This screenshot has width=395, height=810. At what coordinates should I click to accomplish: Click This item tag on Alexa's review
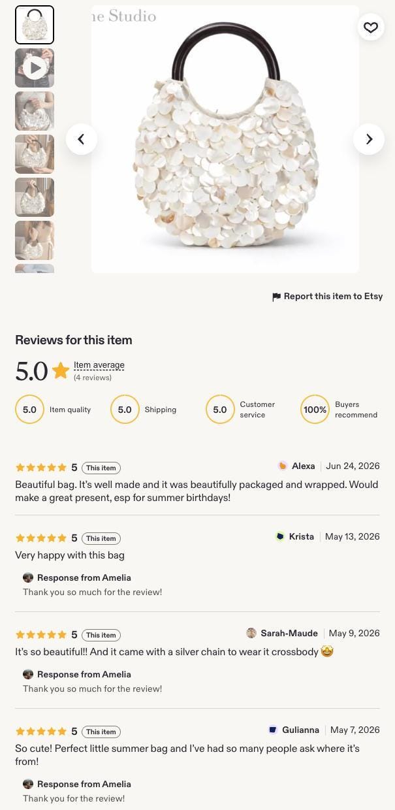point(101,468)
